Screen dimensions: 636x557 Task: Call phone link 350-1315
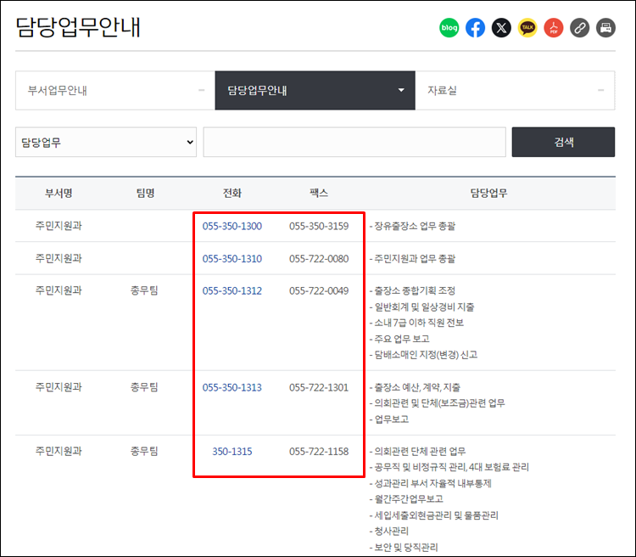point(232,452)
